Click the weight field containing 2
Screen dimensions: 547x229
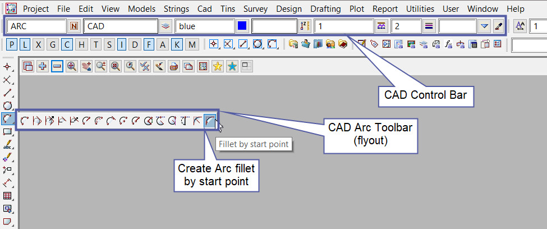(406, 26)
